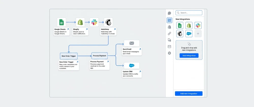
Task: Click the plus tile to add integration
Action: [198, 34]
